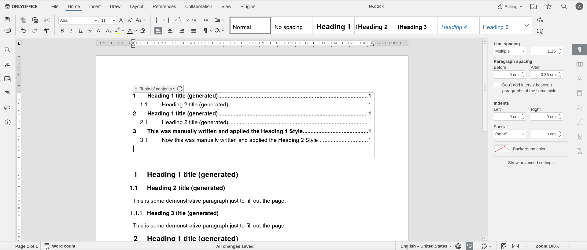The width and height of the screenshot is (587, 250).
Task: Enable Don't add interval between paragraphs checkbox
Action: click(497, 85)
